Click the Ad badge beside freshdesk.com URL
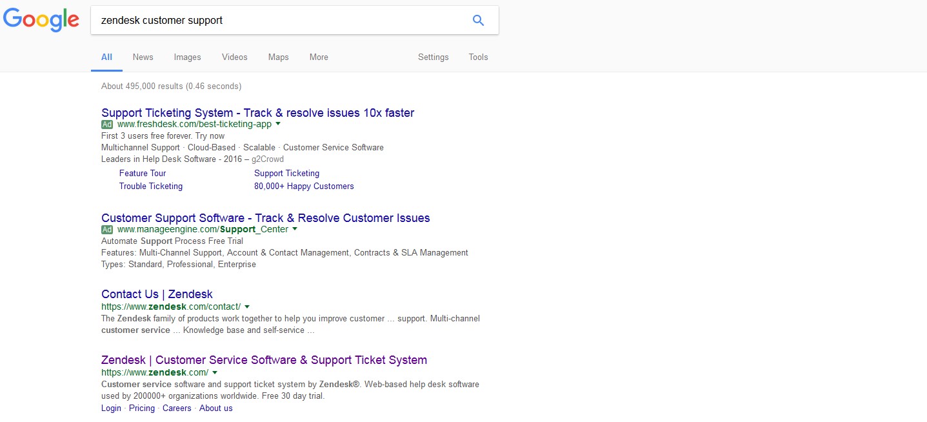Screen dimensions: 927x422 click(107, 124)
